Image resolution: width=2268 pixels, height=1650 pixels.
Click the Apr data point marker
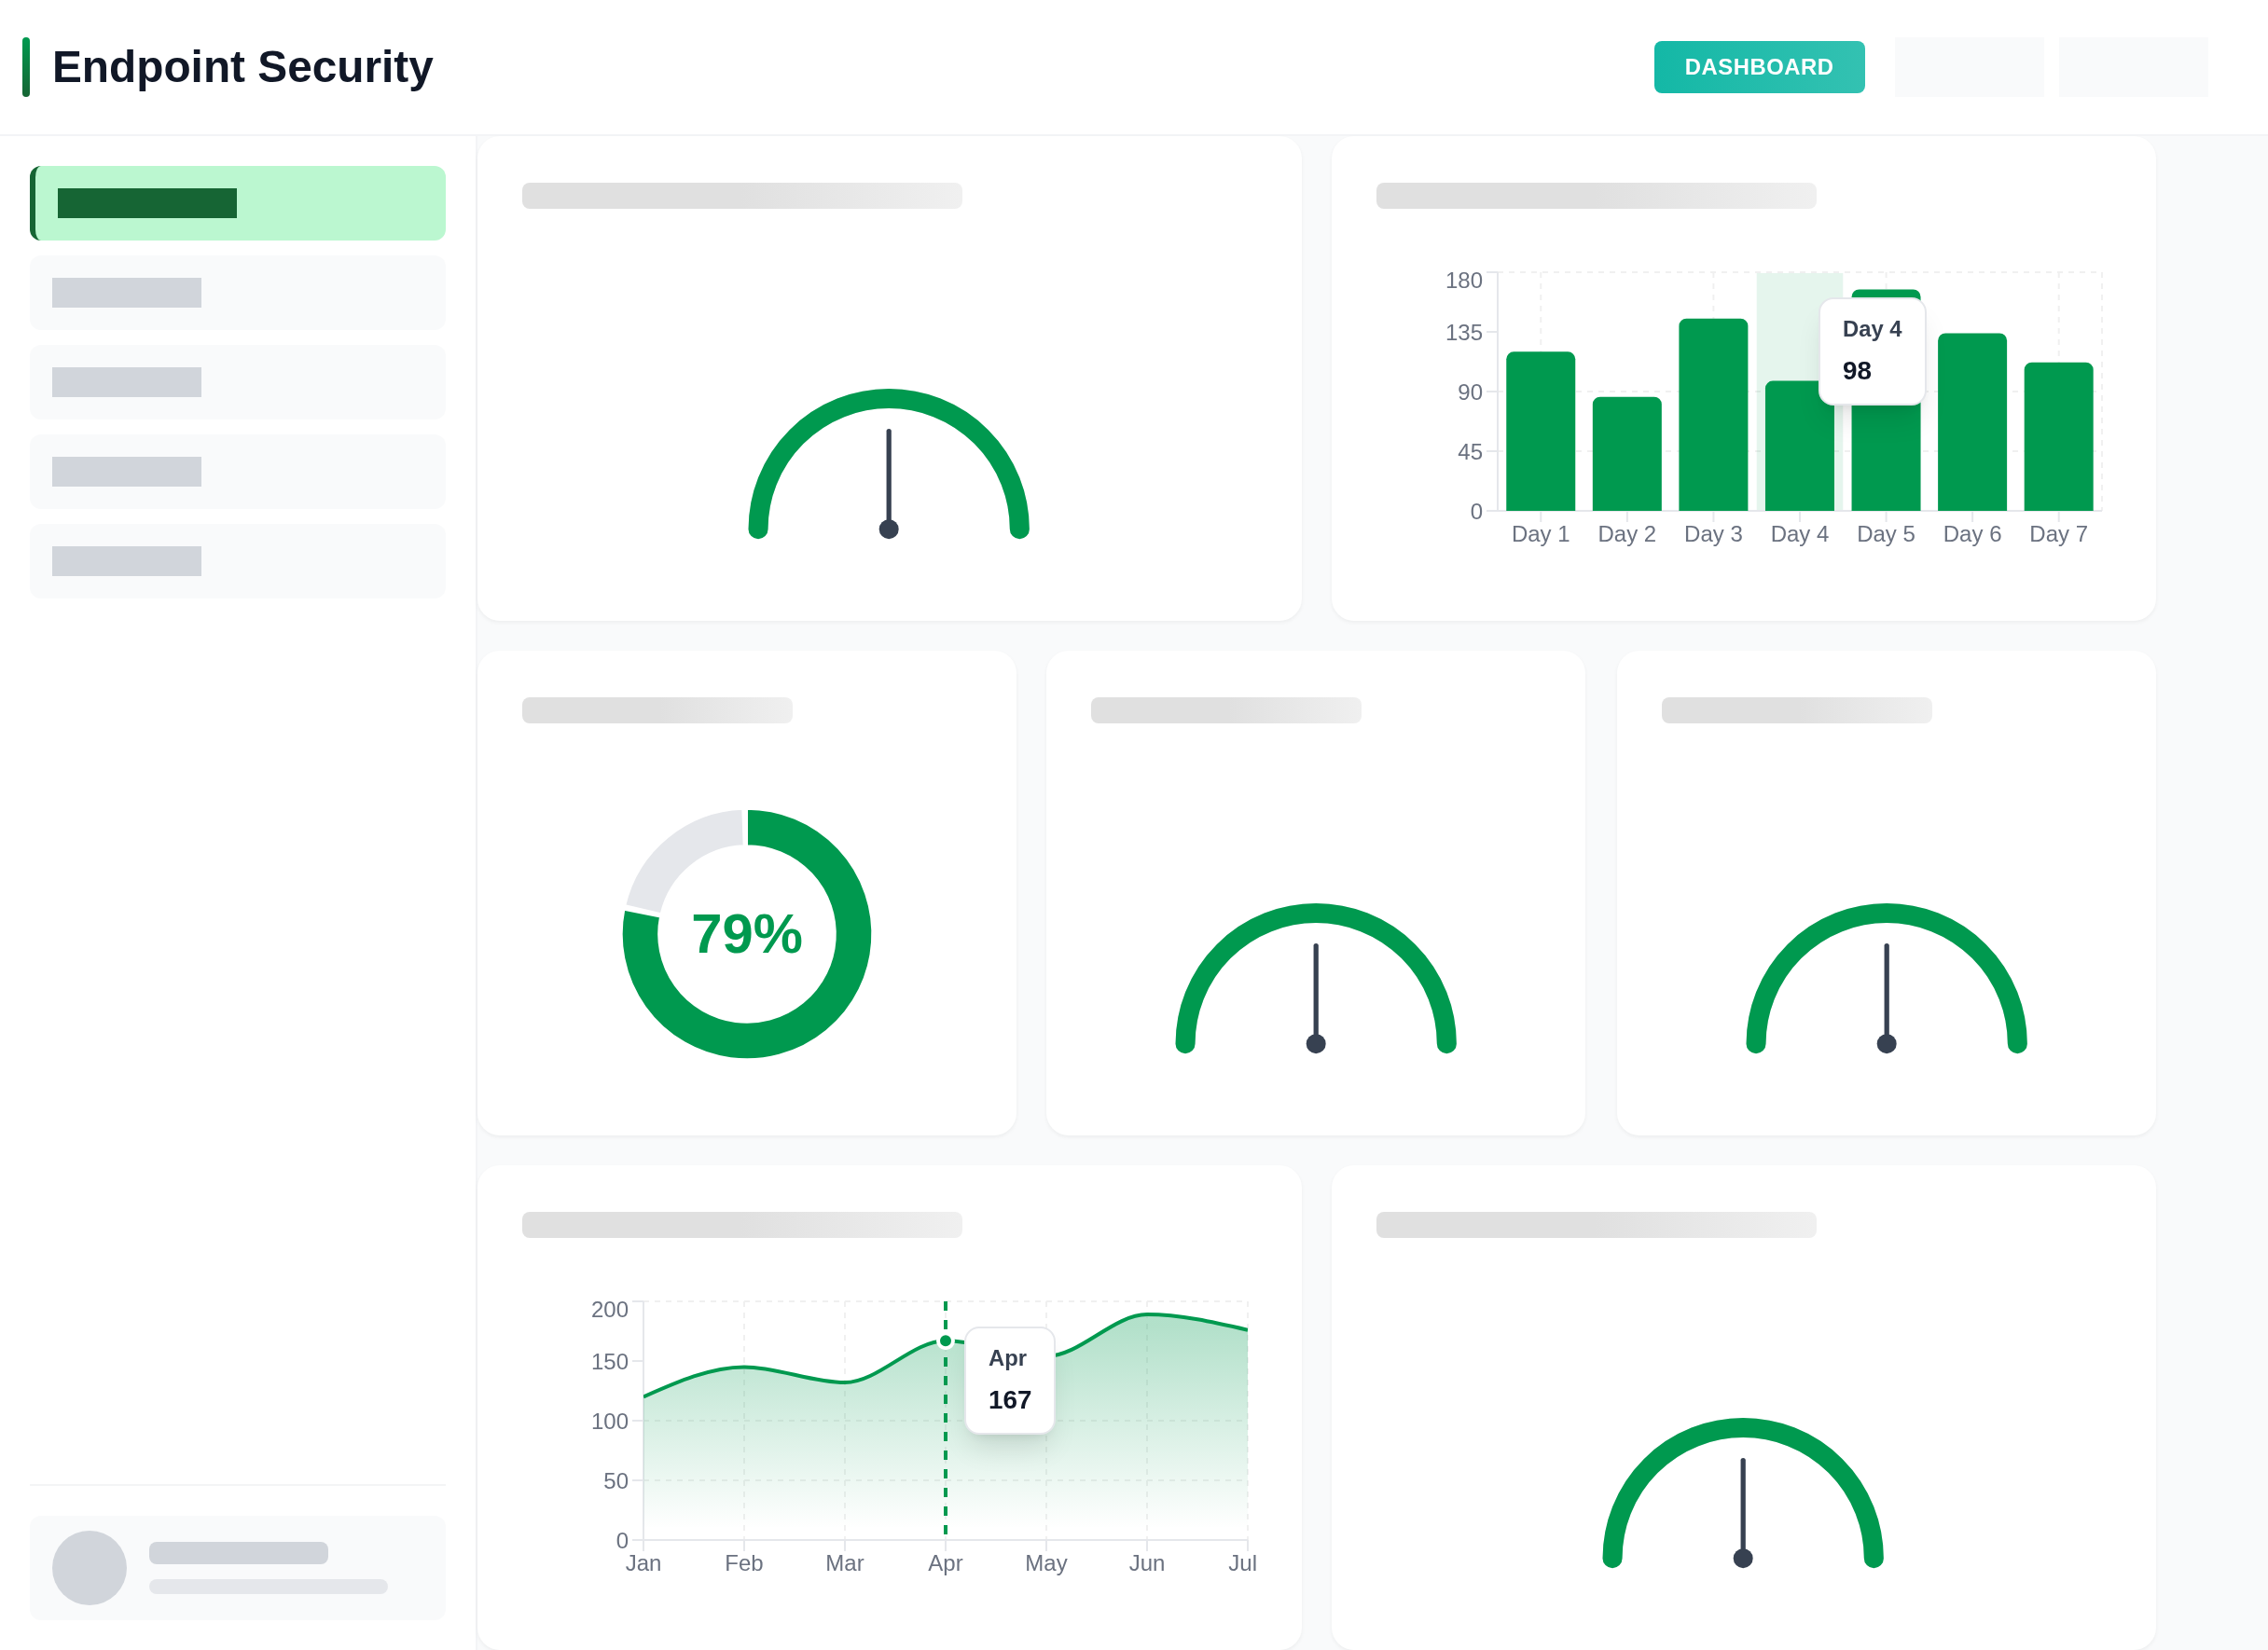pos(945,1341)
